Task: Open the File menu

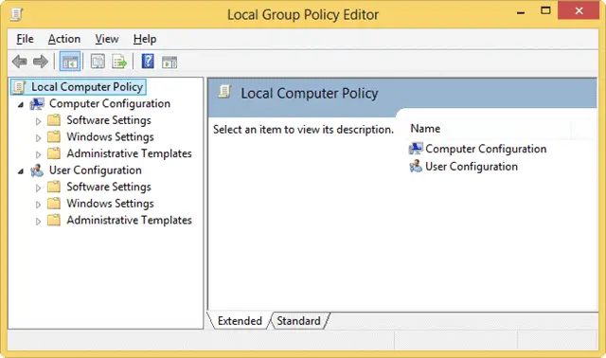Action: point(25,39)
